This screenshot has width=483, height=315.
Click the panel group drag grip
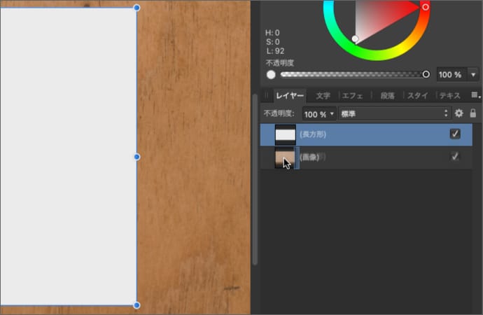(x=266, y=95)
